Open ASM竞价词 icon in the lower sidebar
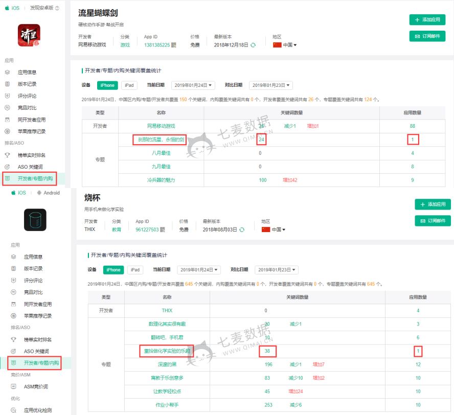454x415 pixels. pos(13,386)
